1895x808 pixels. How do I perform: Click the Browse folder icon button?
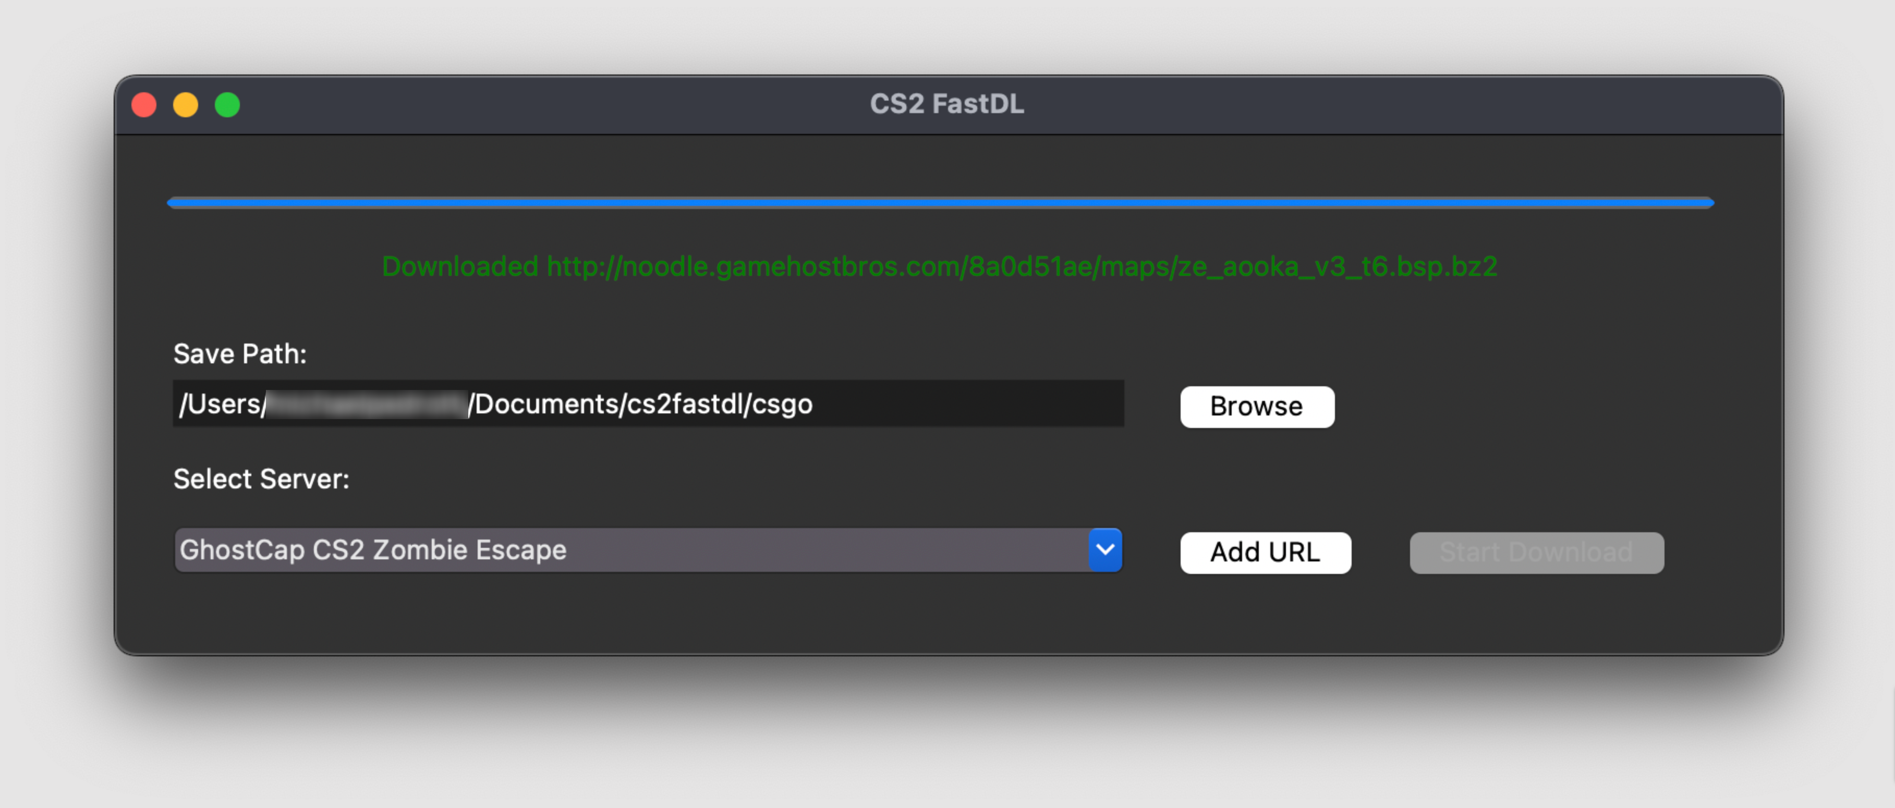pyautogui.click(x=1256, y=406)
